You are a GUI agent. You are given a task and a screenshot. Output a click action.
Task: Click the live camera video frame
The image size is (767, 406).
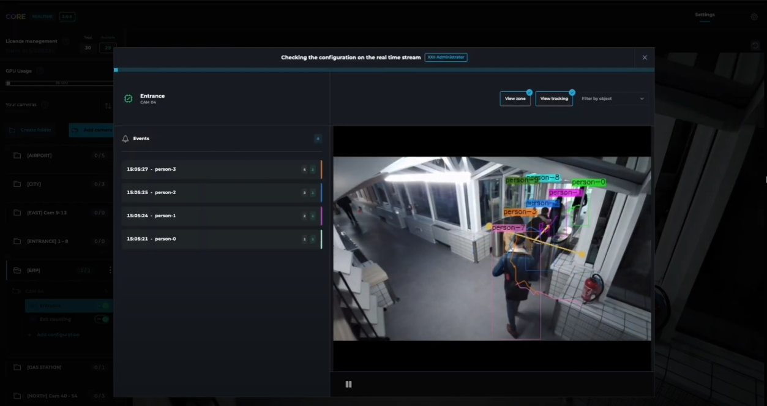[x=492, y=249]
